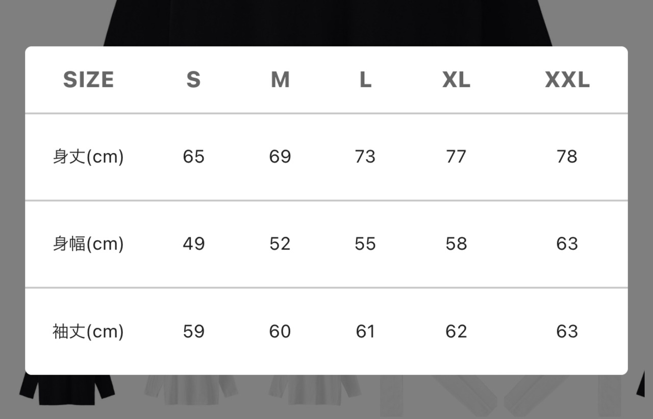Select the 袖丈(cm) row label
653x419 pixels.
click(x=88, y=332)
